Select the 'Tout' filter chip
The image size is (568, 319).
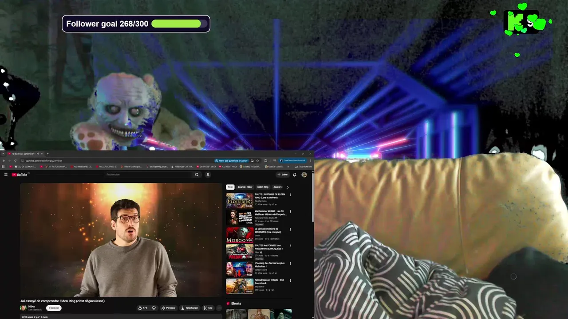click(x=230, y=187)
